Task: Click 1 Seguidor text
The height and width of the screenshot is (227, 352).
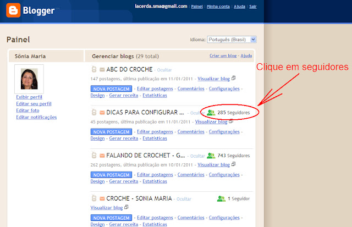Action: (239, 198)
